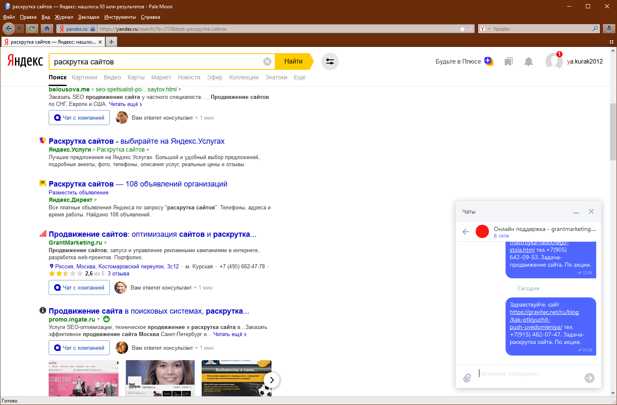617x405 pixels.
Task: Bookmark this page with the star icon
Action: [x=462, y=29]
